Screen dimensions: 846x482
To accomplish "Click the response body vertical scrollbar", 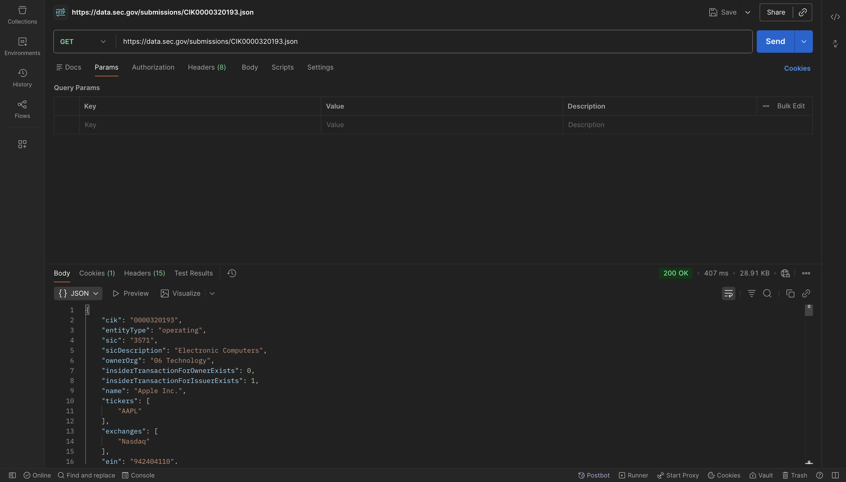I will pyautogui.click(x=809, y=311).
